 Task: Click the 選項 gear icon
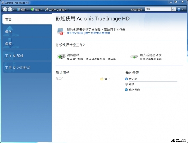coord(126,84)
